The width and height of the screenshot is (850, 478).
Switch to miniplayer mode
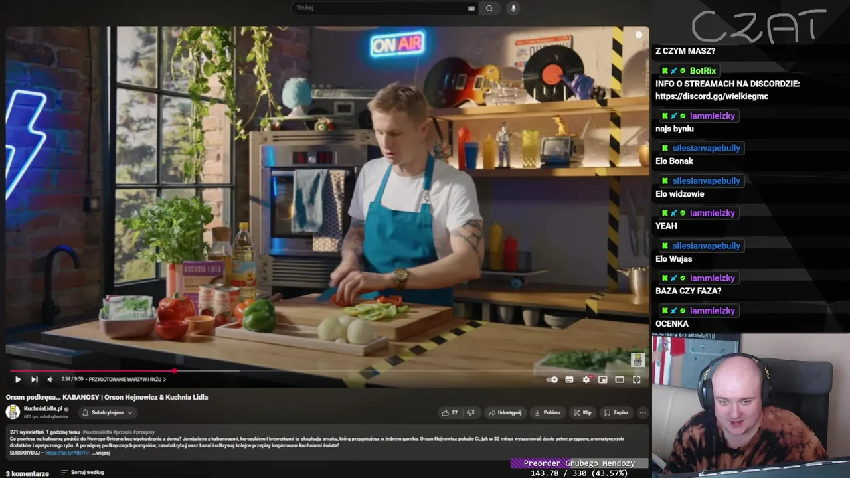pyautogui.click(x=603, y=380)
